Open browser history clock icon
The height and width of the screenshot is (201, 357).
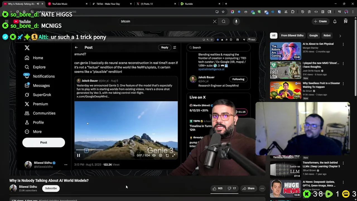tap(303, 12)
